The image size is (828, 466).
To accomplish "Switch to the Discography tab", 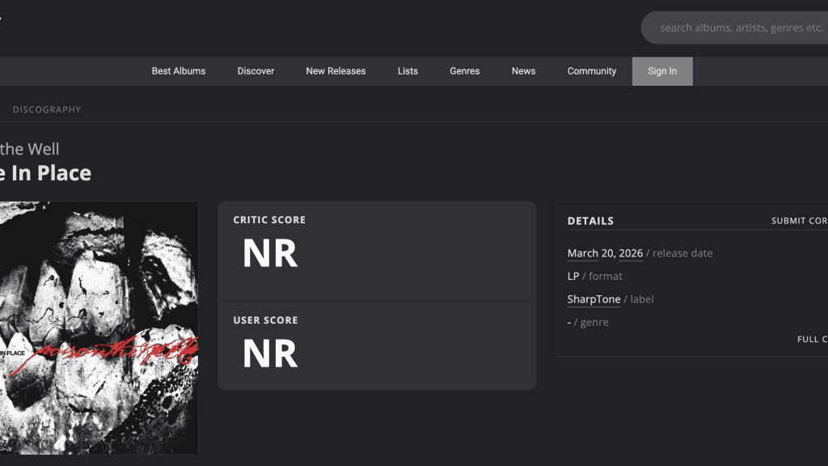I will coord(47,109).
